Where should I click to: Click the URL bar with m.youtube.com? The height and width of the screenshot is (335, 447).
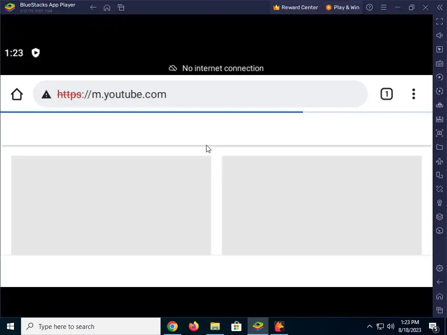coord(200,94)
